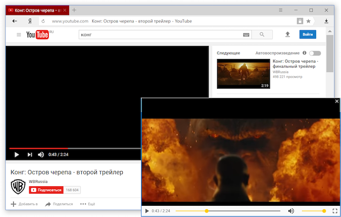Click the Конг: Остров черепа - второй трейлер heading
The height and width of the screenshot is (217, 341).
[67, 172]
